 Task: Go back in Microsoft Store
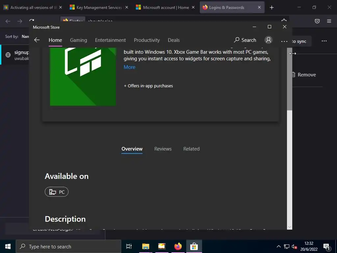[x=37, y=40]
